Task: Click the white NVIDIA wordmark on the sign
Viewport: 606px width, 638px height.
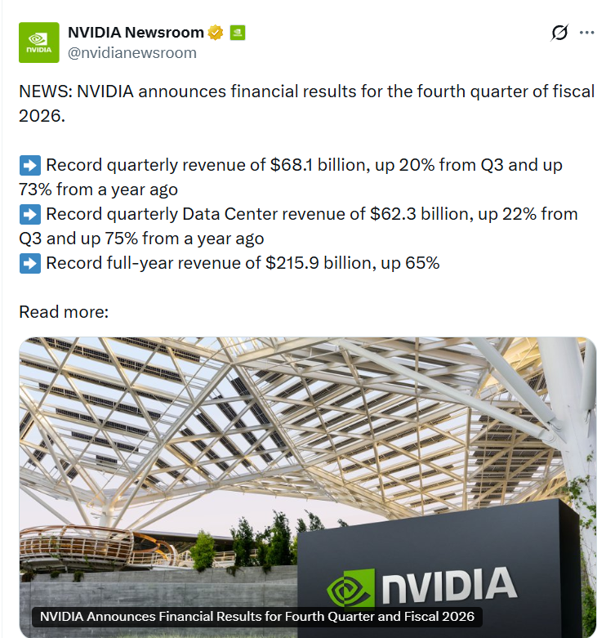Action: click(x=448, y=586)
